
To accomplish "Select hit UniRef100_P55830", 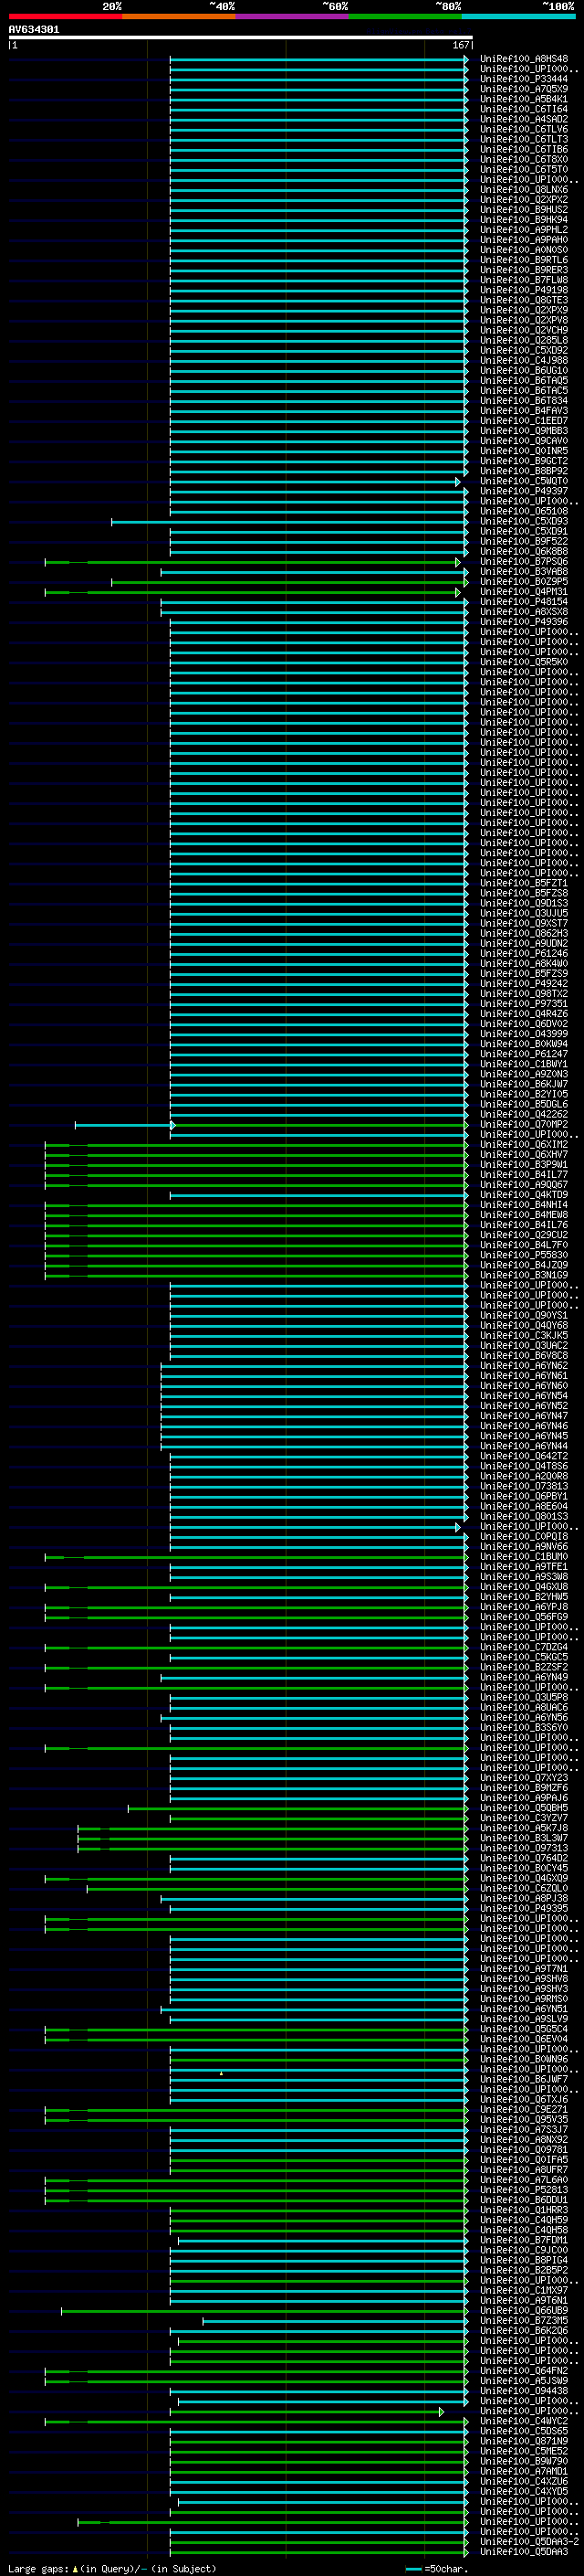I will (x=523, y=1255).
